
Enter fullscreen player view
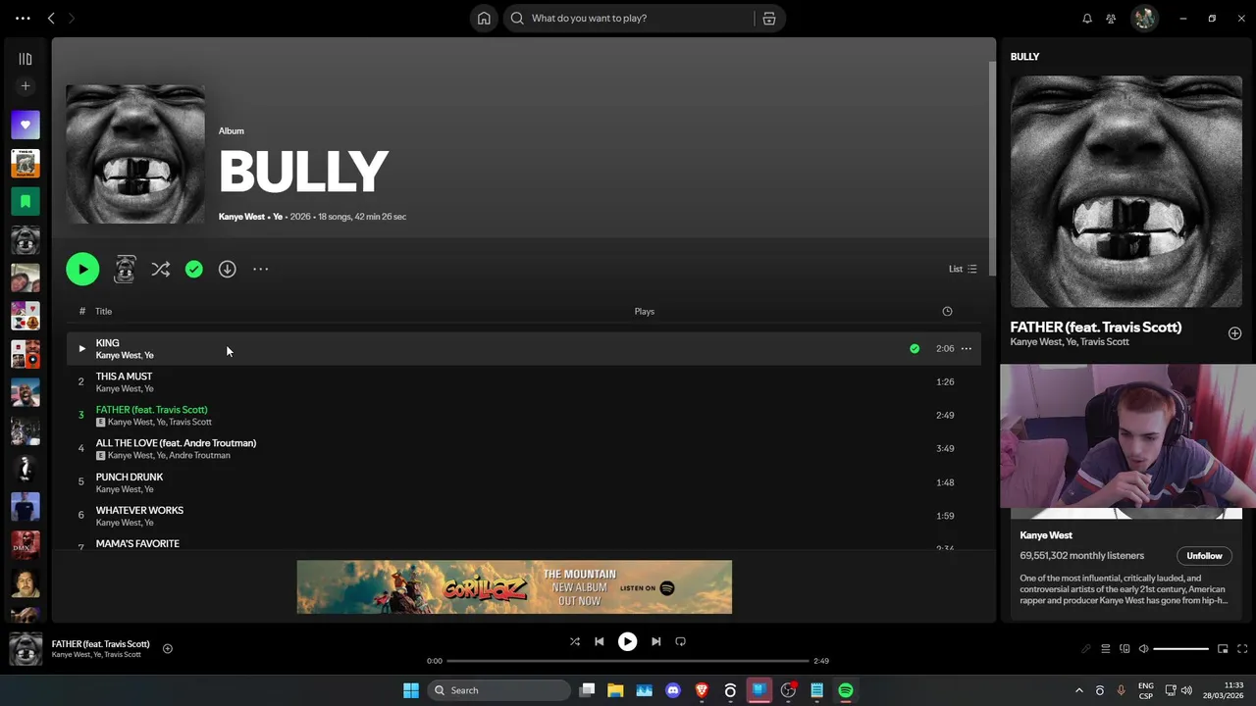pyautogui.click(x=1242, y=649)
